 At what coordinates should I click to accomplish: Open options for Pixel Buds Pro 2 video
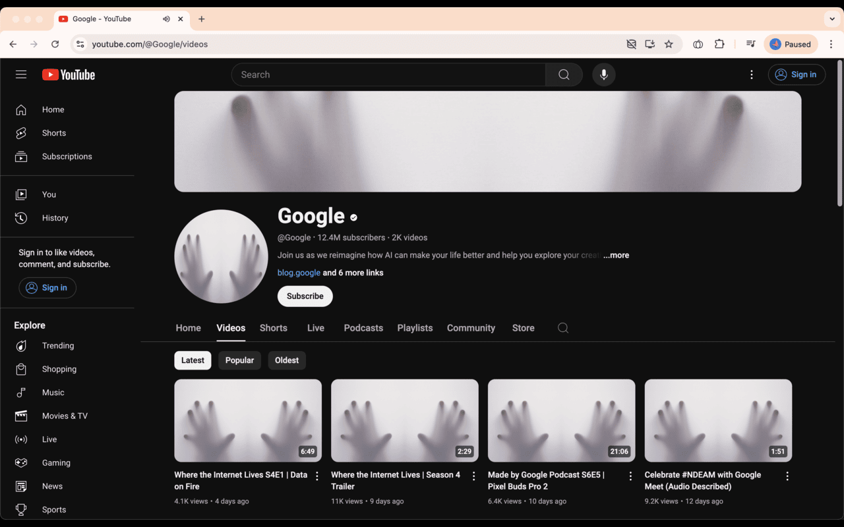point(630,476)
